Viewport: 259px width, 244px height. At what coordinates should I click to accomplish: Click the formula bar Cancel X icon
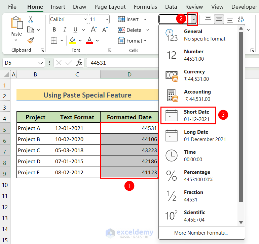coord(59,63)
